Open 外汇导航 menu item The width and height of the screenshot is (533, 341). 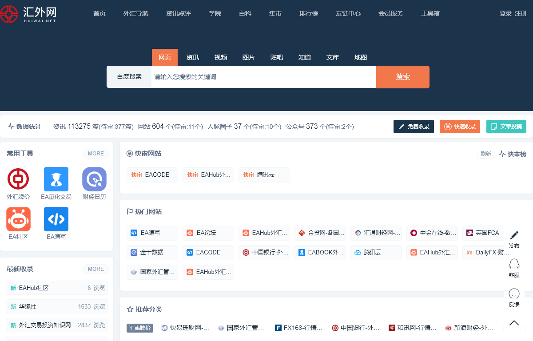click(x=136, y=13)
